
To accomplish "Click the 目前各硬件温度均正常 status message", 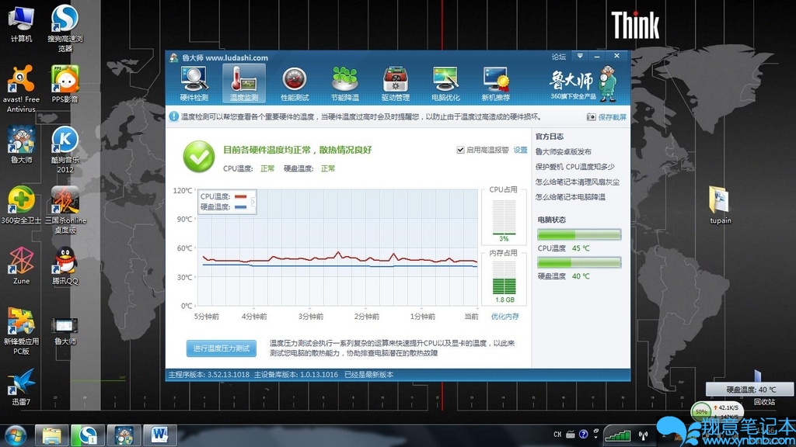I will pyautogui.click(x=298, y=150).
